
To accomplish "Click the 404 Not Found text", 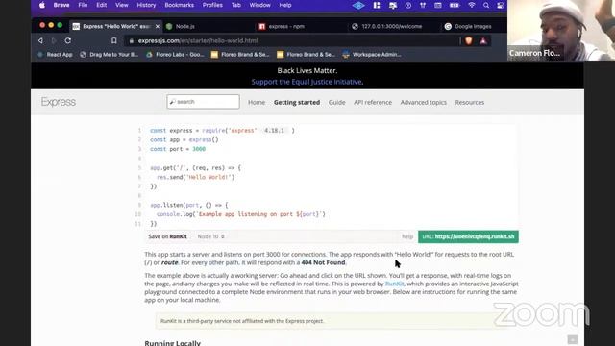I will (323, 262).
